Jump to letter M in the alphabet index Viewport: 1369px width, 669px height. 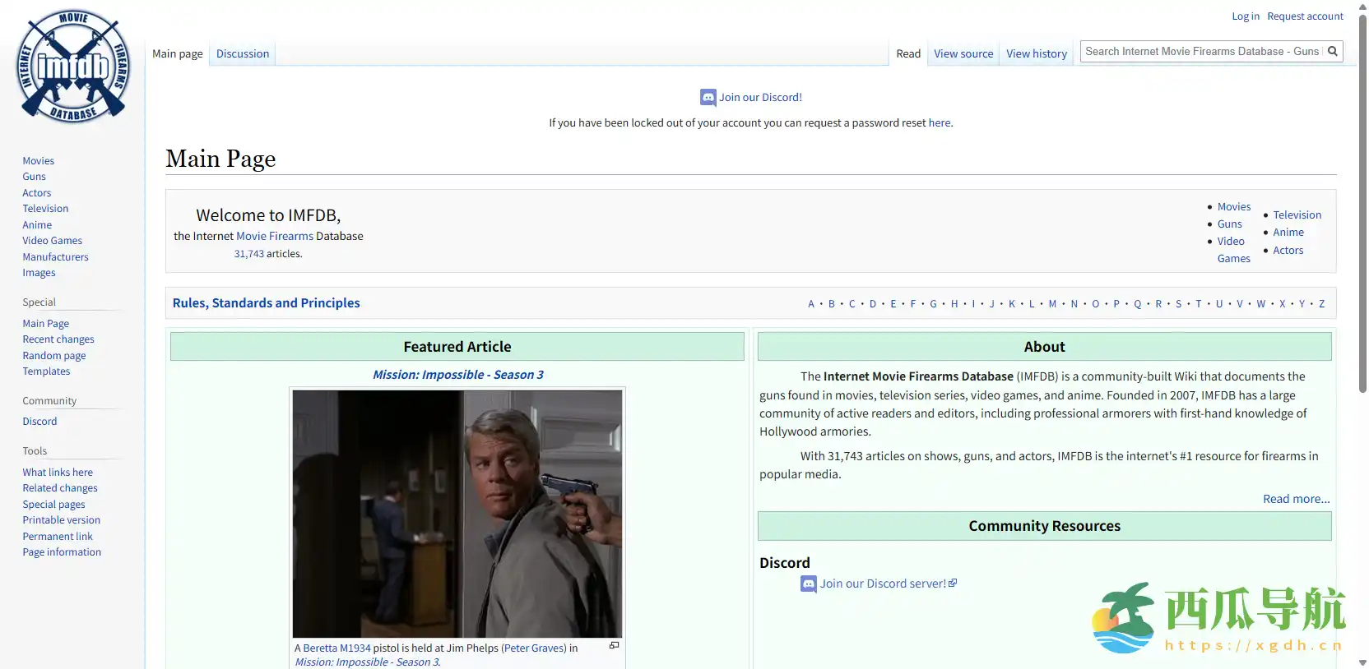pyautogui.click(x=1052, y=304)
